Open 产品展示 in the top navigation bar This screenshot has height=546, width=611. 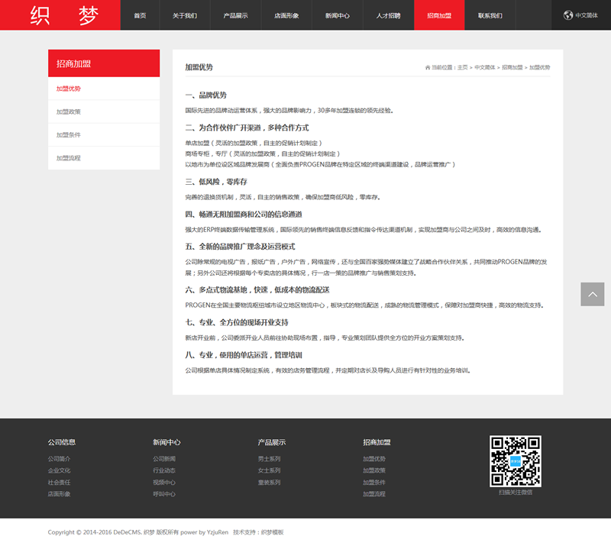(235, 15)
